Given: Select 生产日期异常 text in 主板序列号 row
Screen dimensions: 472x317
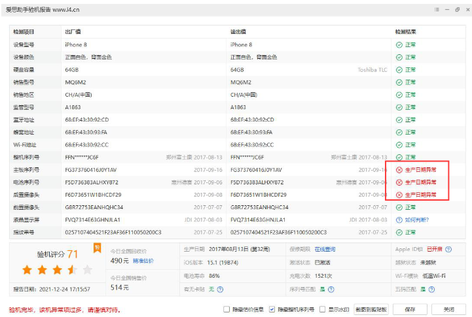Looking at the screenshot, I should coord(420,170).
